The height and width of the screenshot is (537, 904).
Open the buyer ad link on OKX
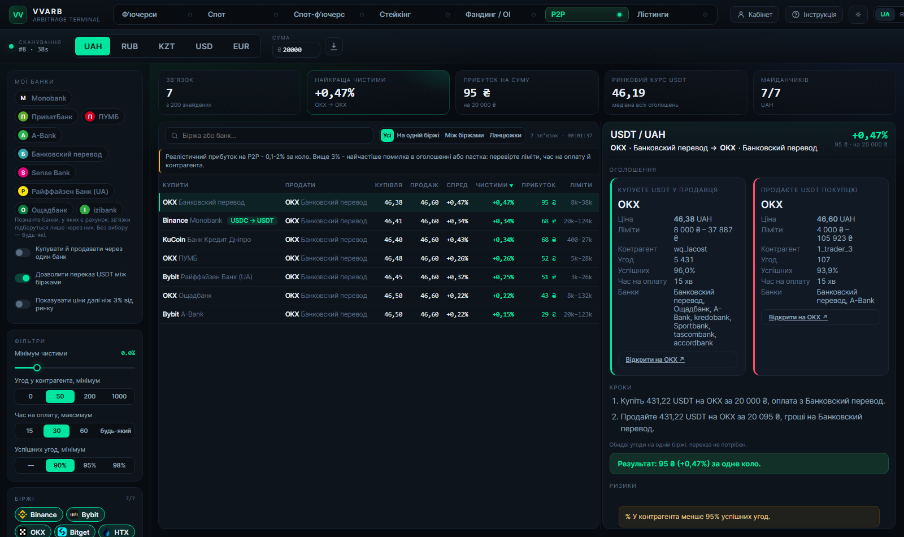[x=798, y=317]
